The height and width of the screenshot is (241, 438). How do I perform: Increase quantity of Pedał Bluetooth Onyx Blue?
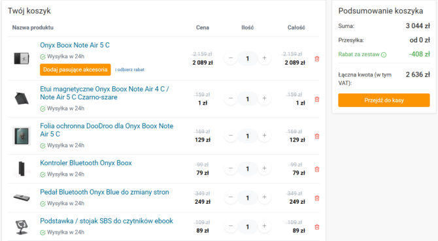(264, 197)
